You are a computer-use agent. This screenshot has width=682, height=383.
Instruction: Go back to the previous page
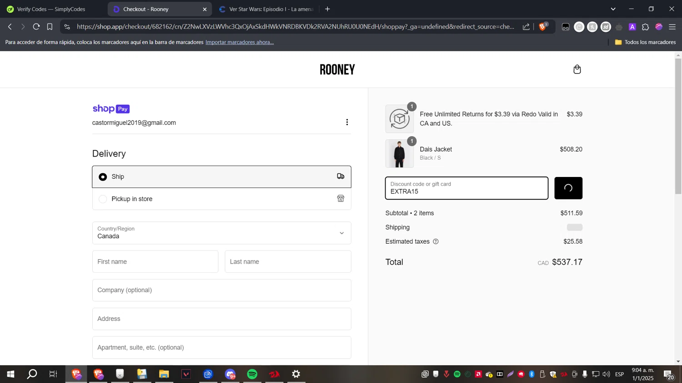coord(10,27)
